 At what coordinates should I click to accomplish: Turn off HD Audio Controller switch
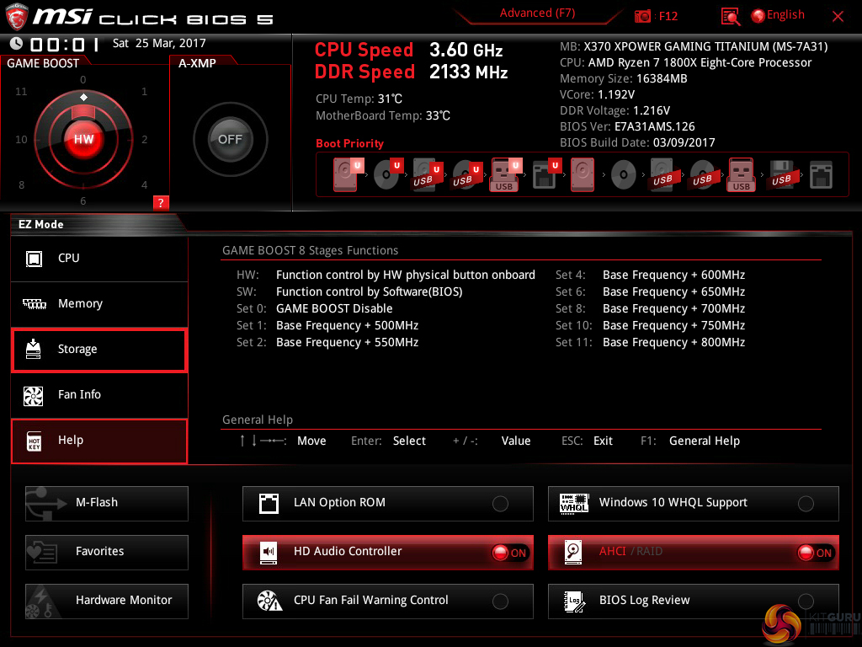pos(510,553)
